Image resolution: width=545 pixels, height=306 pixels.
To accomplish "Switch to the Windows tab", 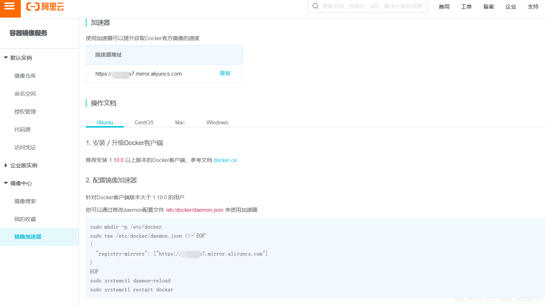I will click(217, 123).
